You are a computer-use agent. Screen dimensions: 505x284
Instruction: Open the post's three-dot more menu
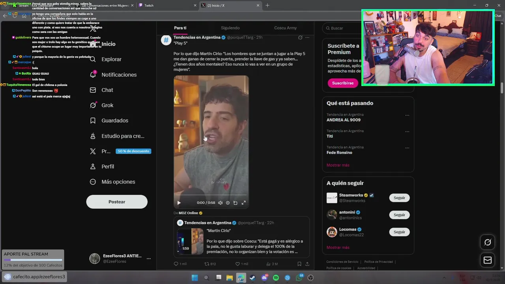point(307,37)
